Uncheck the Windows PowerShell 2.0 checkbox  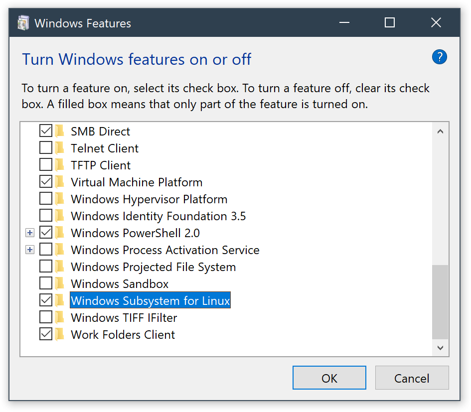click(x=46, y=233)
